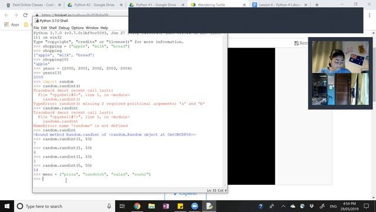Click the blue help icon in tray
376x212 pixels.
point(261,206)
